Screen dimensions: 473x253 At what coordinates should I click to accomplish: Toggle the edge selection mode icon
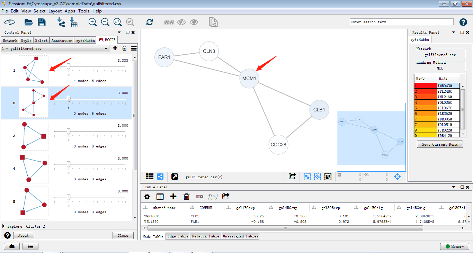[318, 177]
